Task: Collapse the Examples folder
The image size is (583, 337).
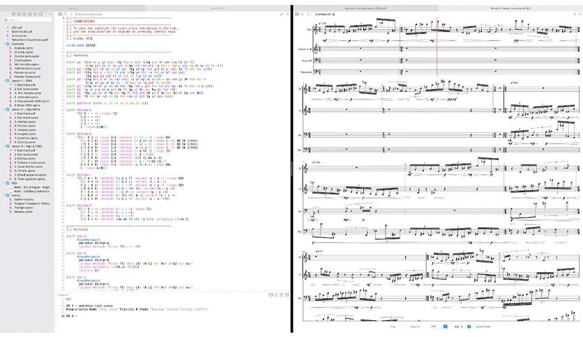Action: (x=4, y=44)
